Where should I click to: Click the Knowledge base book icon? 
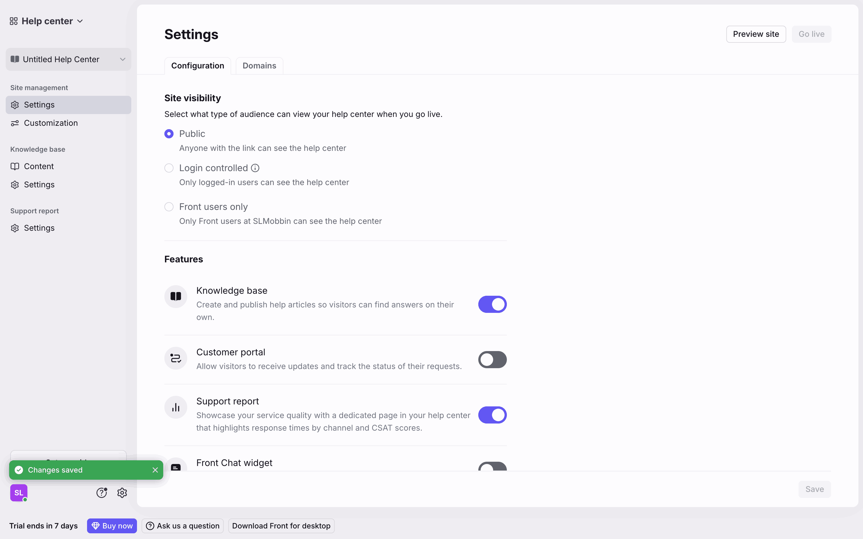176,296
